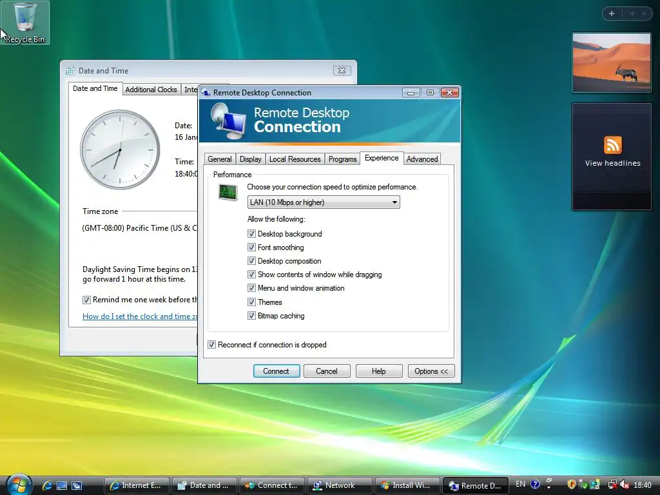Click the language bar restore icon
The image size is (660, 495).
(x=549, y=480)
